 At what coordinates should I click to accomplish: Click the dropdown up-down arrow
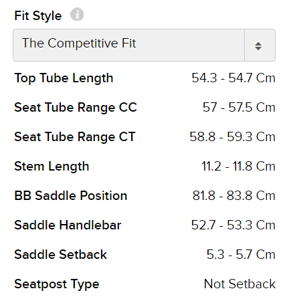pos(258,46)
